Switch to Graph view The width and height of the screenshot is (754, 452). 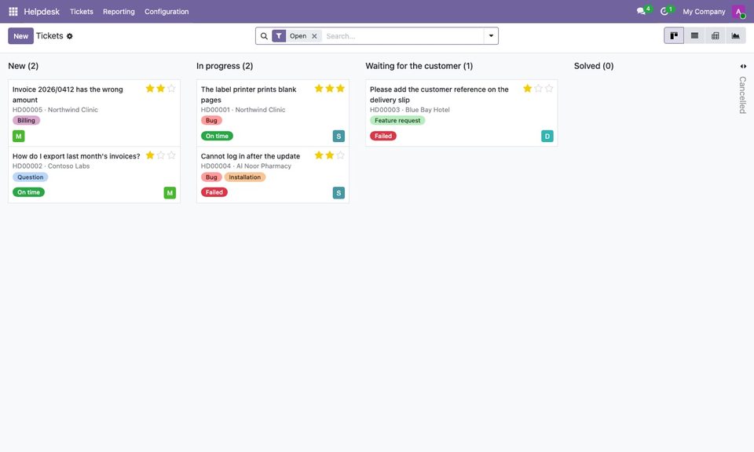pos(736,35)
